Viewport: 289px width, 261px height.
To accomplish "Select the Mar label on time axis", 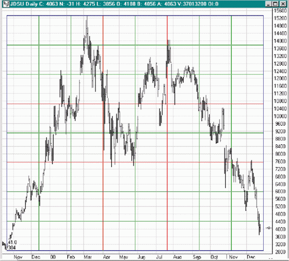I will (x=87, y=257).
